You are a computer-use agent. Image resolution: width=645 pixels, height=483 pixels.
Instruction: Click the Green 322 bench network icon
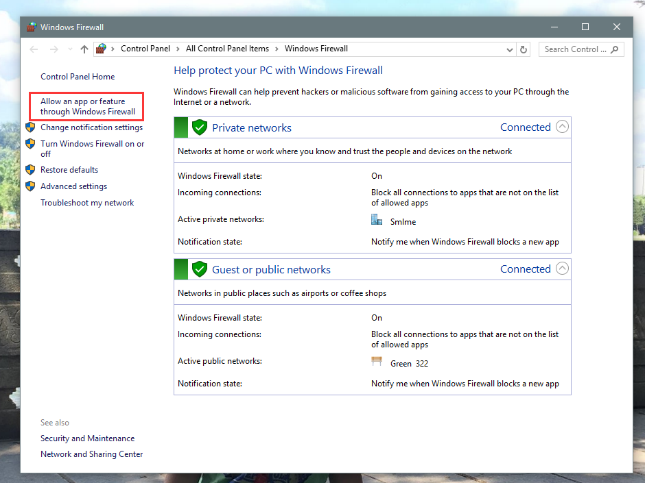tap(377, 361)
